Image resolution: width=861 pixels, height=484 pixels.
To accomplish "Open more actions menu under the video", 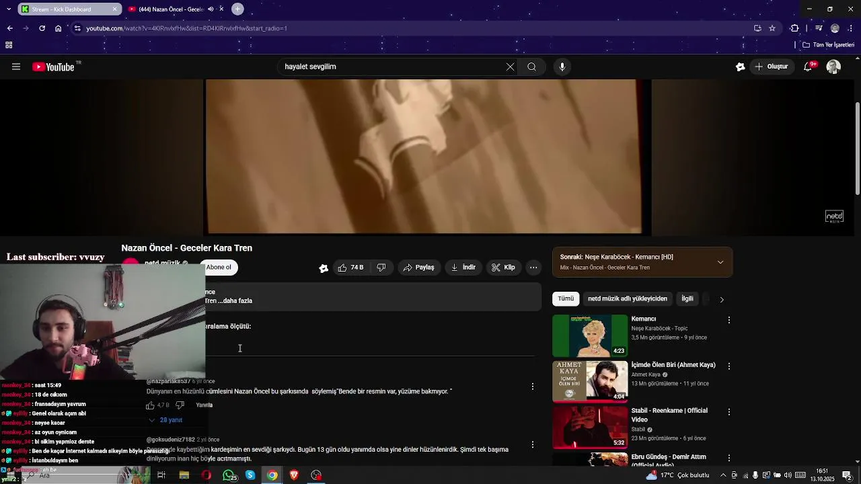I will (x=533, y=268).
